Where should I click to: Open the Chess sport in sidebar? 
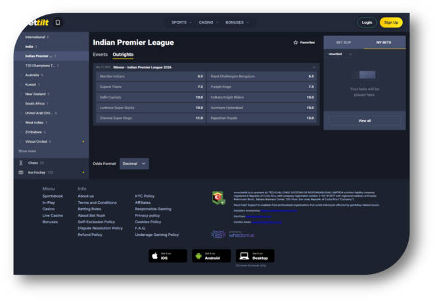point(32,162)
